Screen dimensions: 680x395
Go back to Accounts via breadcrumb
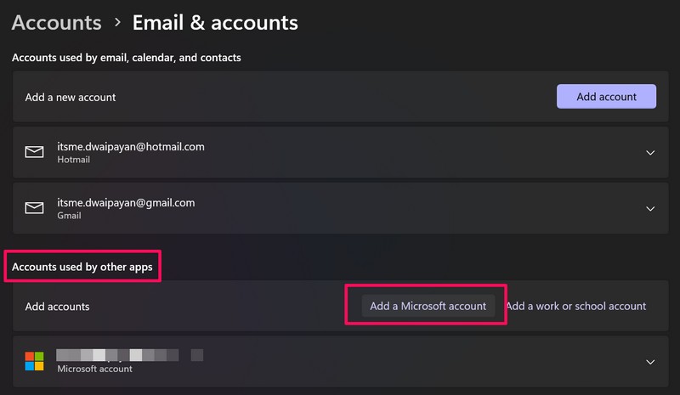[56, 23]
